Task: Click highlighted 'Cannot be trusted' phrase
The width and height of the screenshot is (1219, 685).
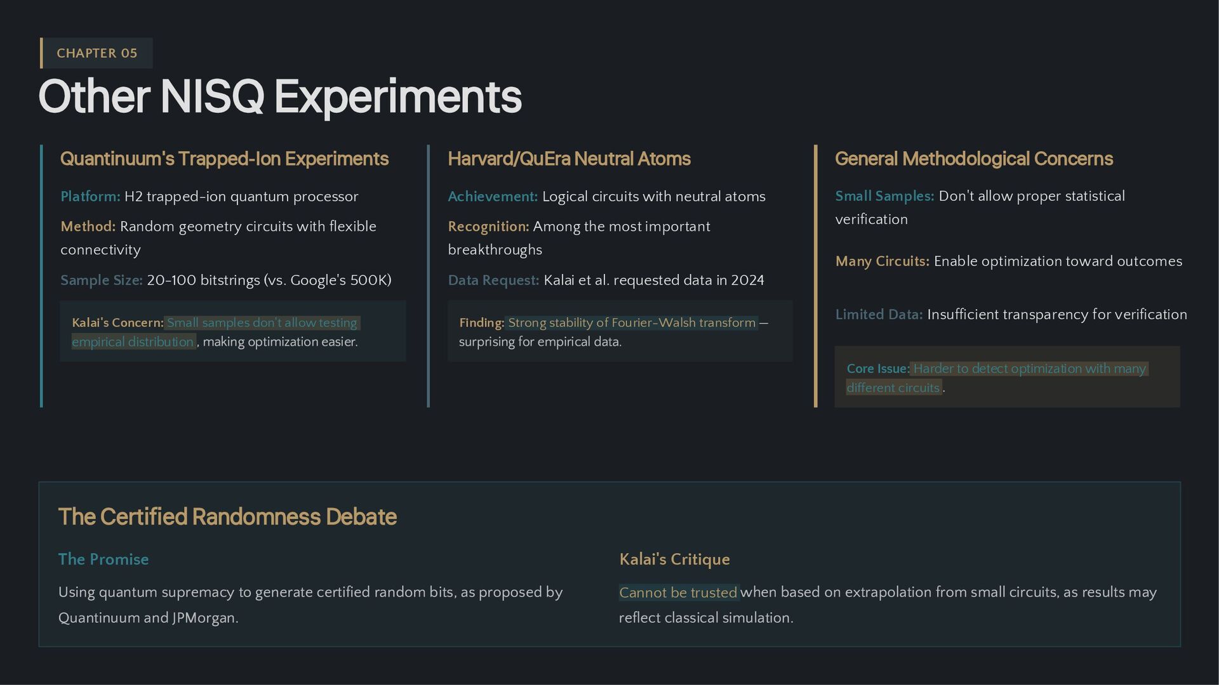Action: (678, 592)
